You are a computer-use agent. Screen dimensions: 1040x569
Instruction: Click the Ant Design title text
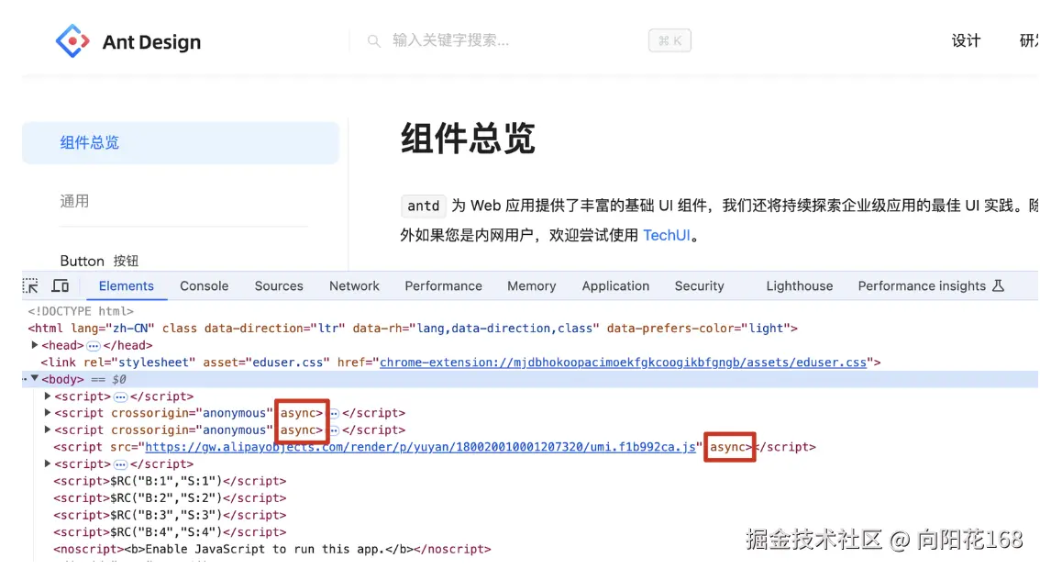[x=151, y=42]
